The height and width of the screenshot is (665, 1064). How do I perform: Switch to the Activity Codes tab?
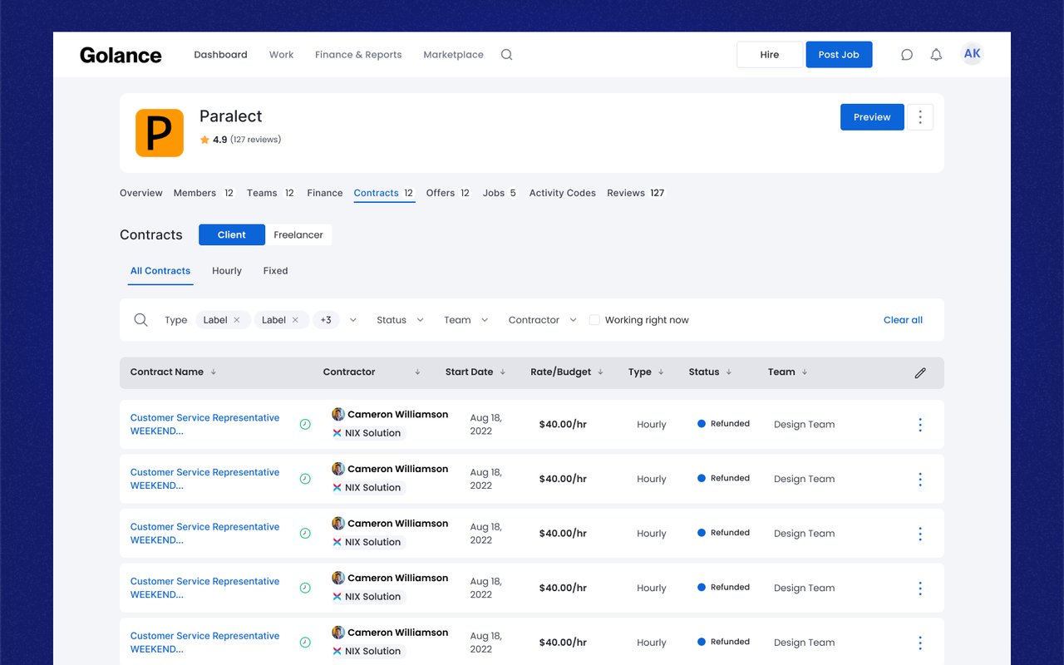coord(563,193)
